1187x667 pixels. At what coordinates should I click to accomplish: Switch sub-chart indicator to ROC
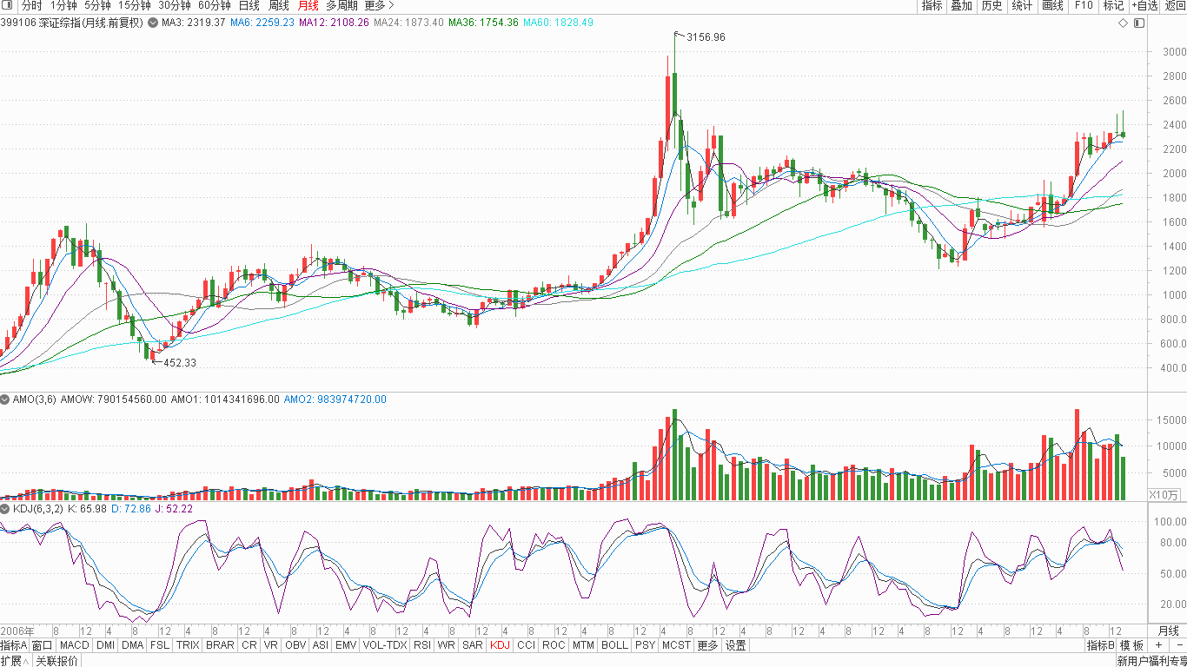555,645
